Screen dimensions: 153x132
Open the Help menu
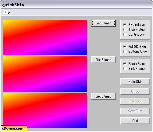tap(6, 12)
